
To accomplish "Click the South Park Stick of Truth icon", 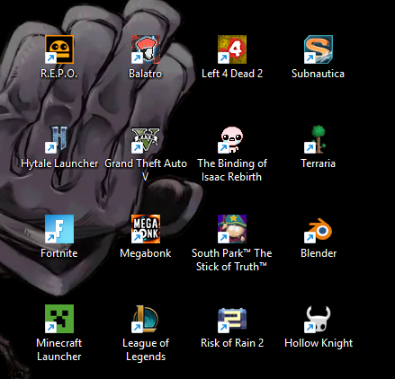I will pyautogui.click(x=232, y=229).
